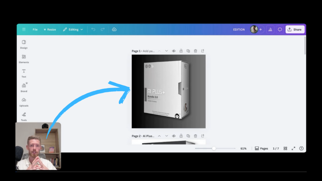322x181 pixels.
Task: Open the 61% zoom level menu
Action: pyautogui.click(x=244, y=148)
